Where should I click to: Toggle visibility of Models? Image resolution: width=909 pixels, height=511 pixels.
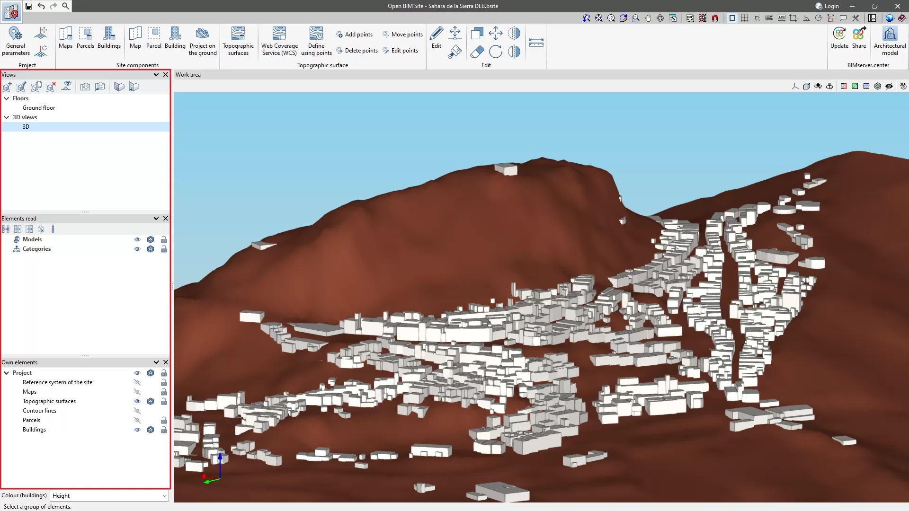point(137,239)
